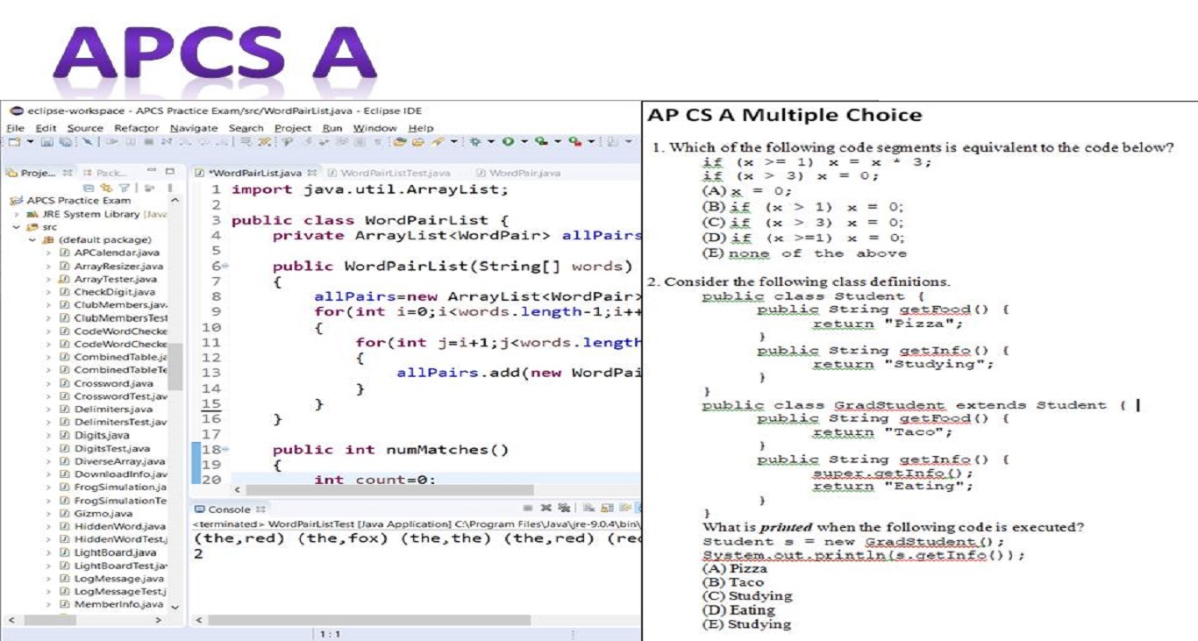Click the Save icon in the toolbar
The width and height of the screenshot is (1198, 641).
pyautogui.click(x=43, y=142)
